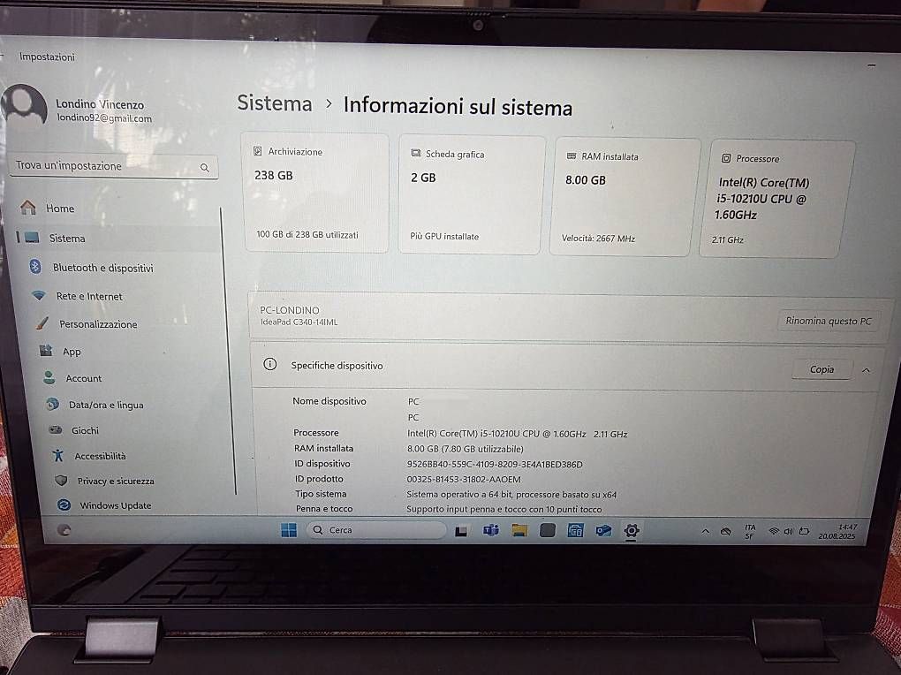Launch Microsoft Teams from taskbar

pyautogui.click(x=491, y=530)
